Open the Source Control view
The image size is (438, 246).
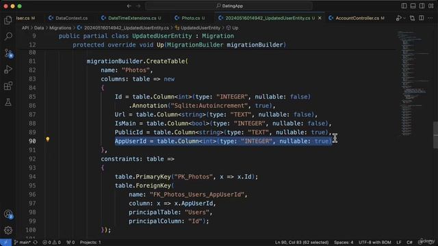pos(8,53)
